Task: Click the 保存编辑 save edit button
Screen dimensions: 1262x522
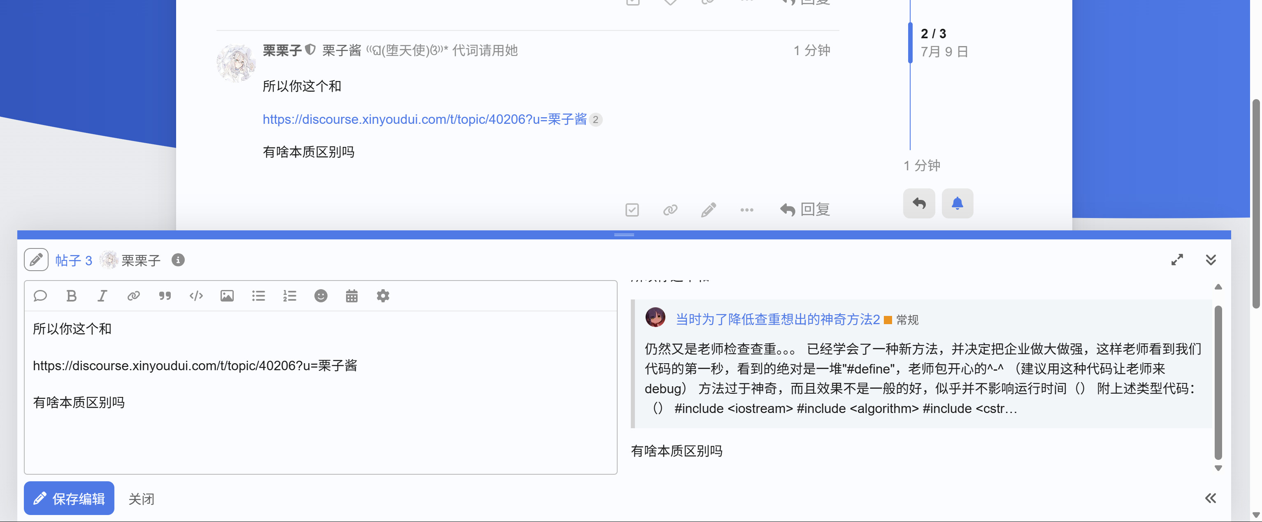Action: coord(69,498)
